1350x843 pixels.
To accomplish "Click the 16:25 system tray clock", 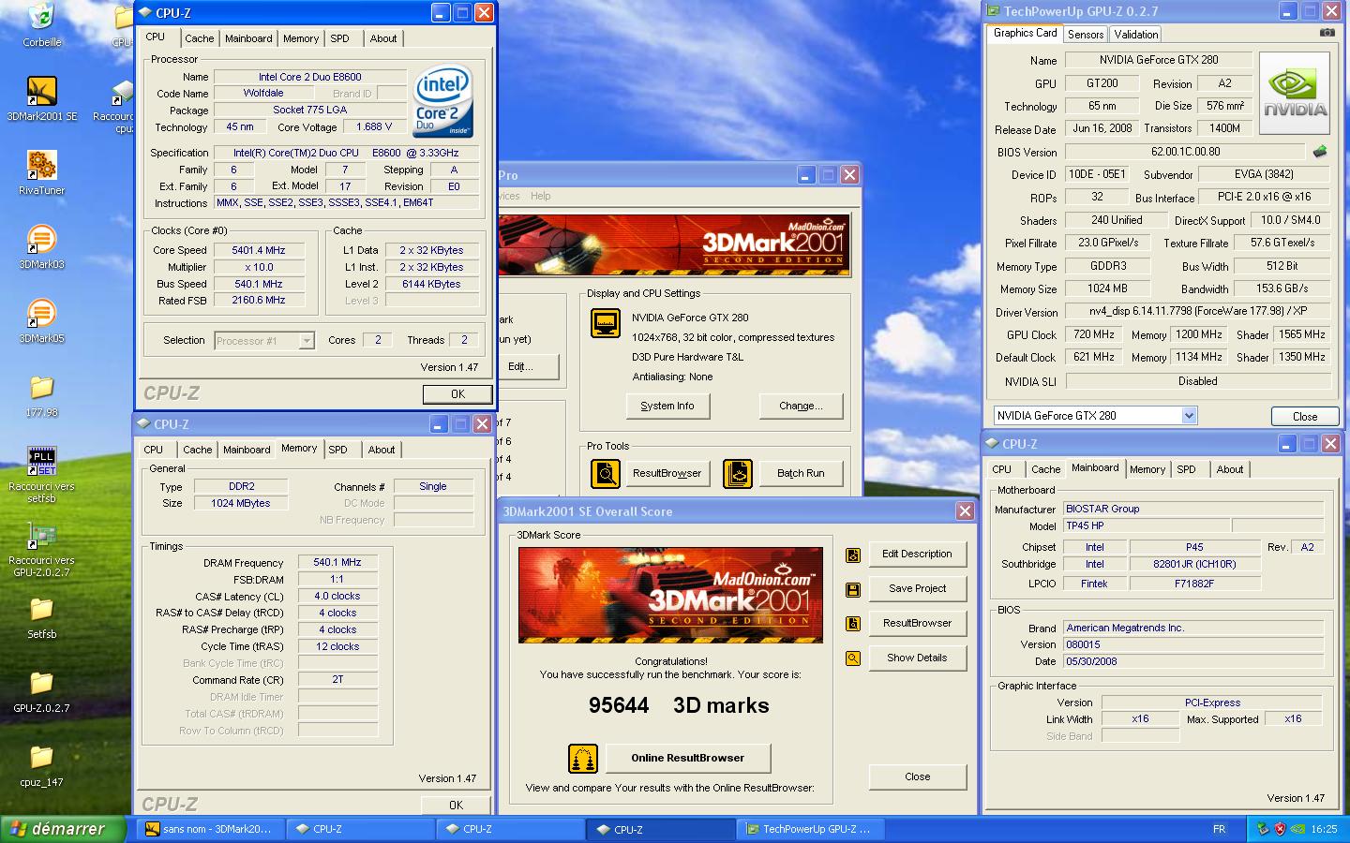I will click(x=1324, y=829).
